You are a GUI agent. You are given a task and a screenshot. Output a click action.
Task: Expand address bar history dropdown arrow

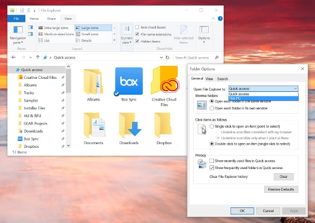pyautogui.click(x=161, y=58)
